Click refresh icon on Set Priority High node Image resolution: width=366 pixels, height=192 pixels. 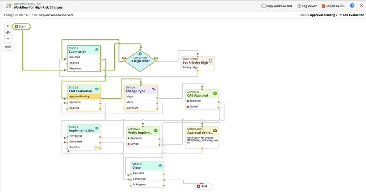[211, 60]
